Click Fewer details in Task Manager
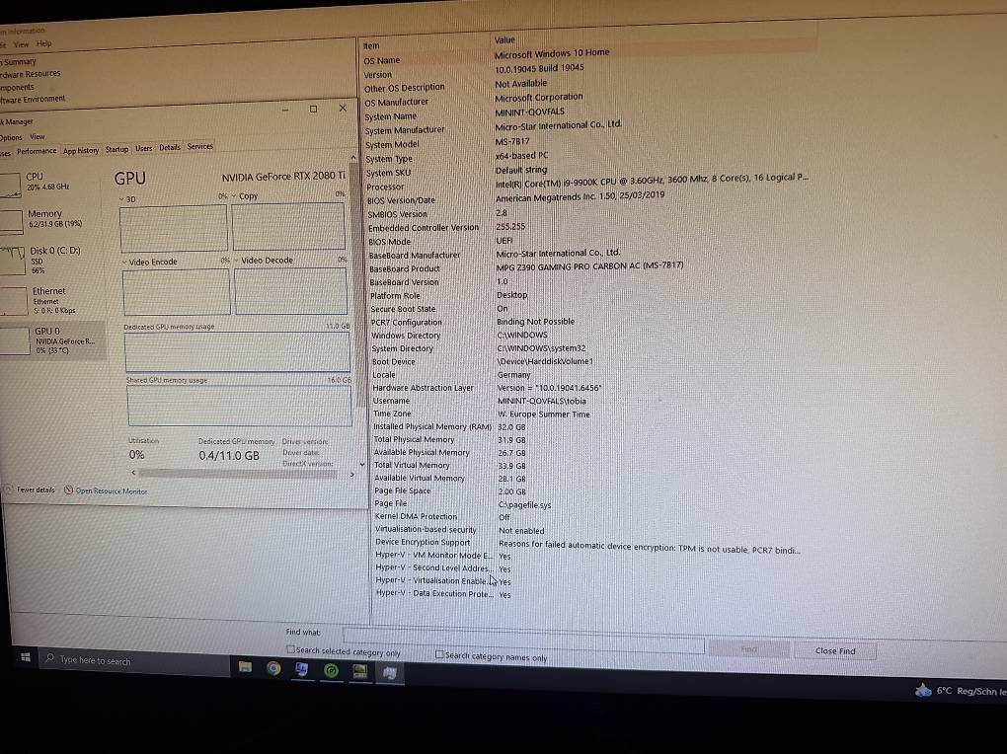This screenshot has width=1007, height=754. pos(31,490)
